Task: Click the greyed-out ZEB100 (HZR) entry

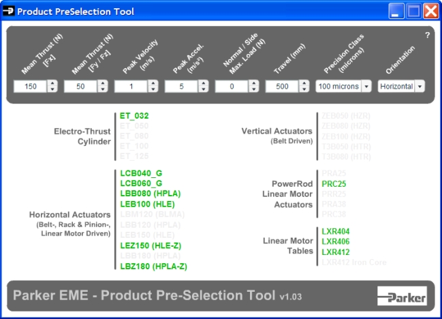Action: click(346, 136)
